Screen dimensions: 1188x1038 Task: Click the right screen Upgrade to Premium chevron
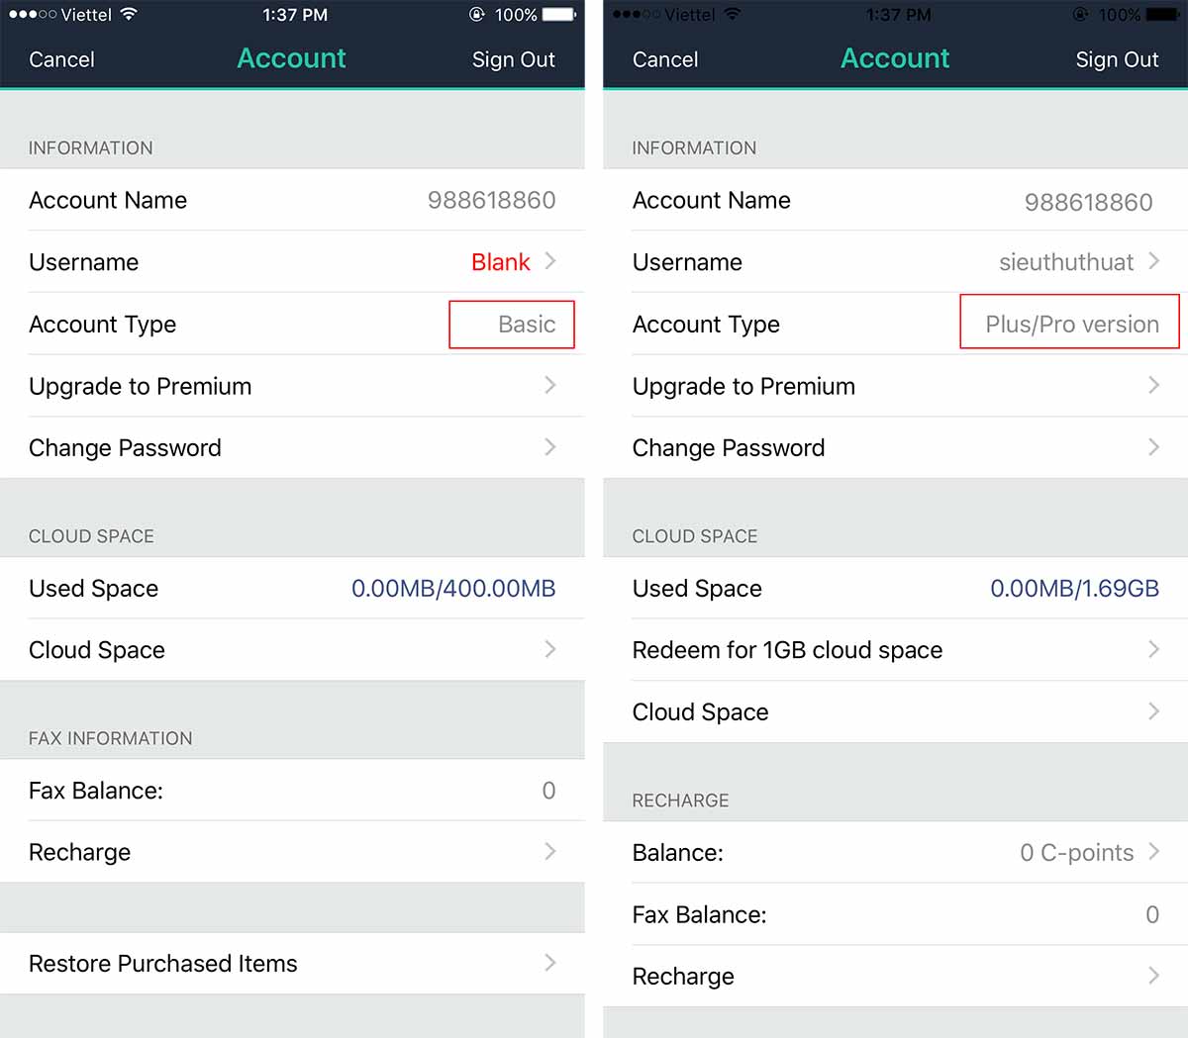click(x=1153, y=385)
